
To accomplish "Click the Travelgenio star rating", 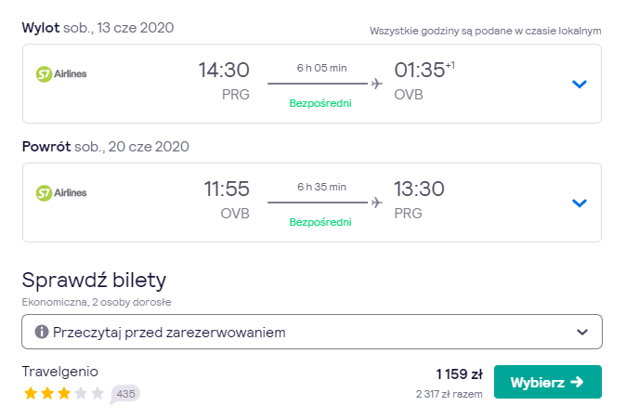I will pyautogui.click(x=64, y=393).
